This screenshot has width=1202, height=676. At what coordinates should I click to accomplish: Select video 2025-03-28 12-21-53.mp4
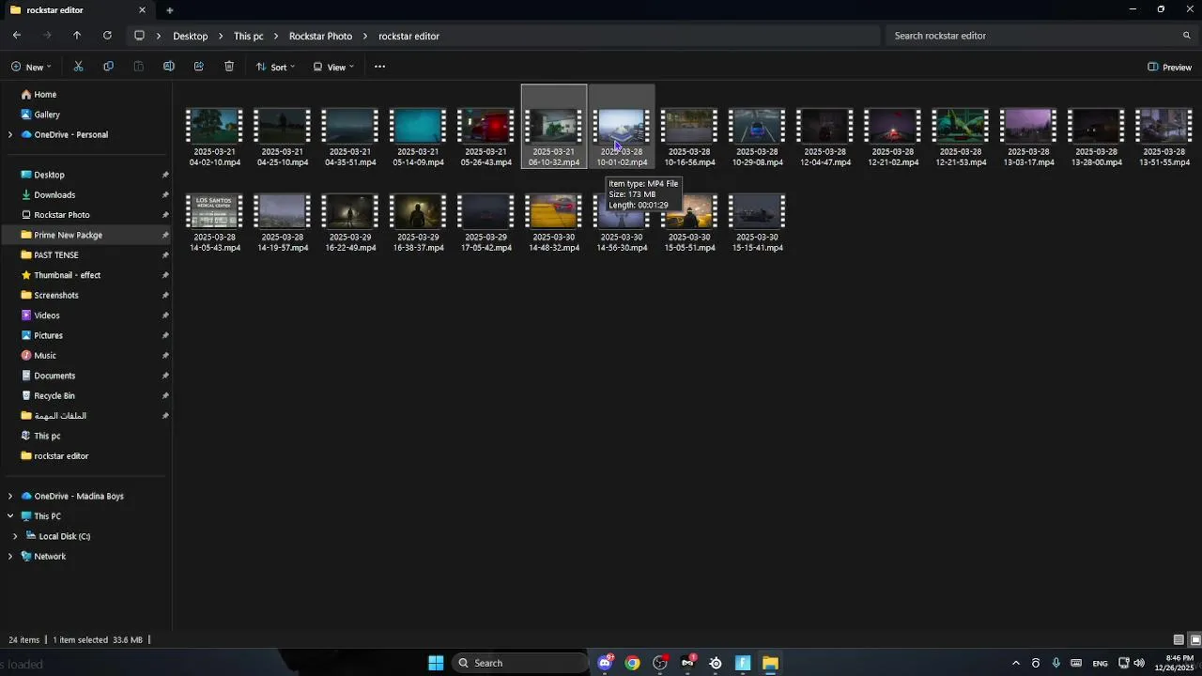coord(961,137)
